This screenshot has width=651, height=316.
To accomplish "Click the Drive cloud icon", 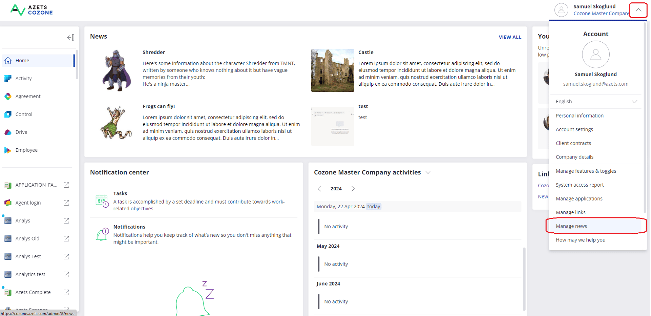I will tap(8, 132).
